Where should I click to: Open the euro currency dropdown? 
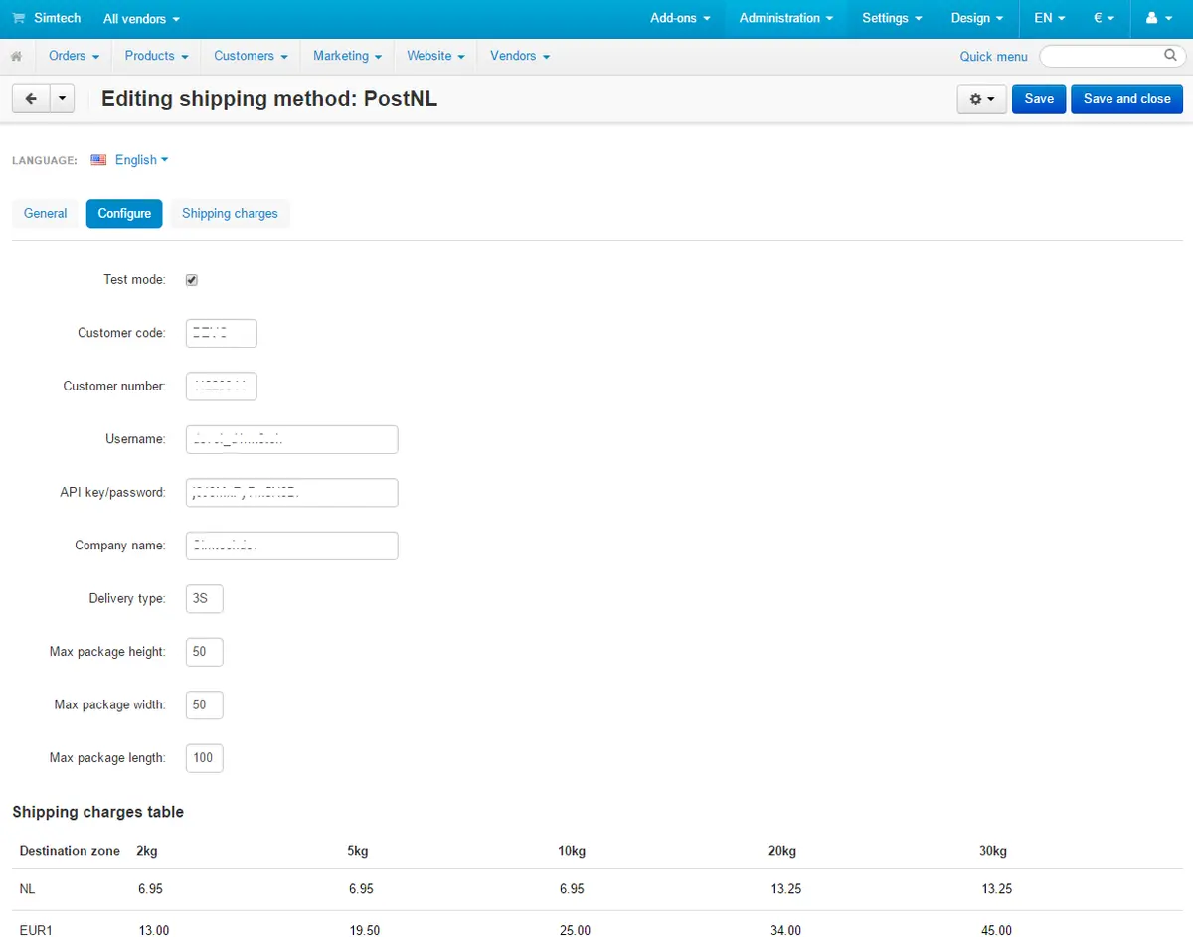pyautogui.click(x=1104, y=18)
